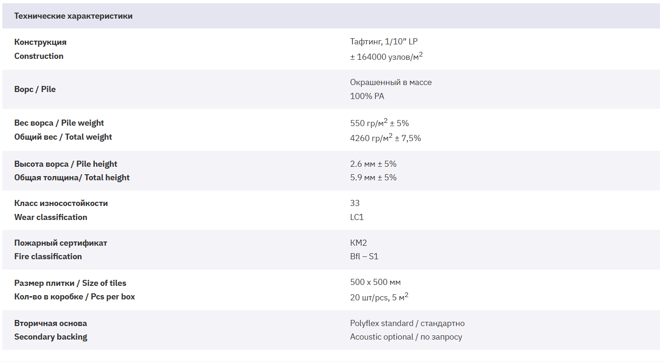Viewport: 666px width, 362px height.
Task: Select the Конструкция label
Action: tap(40, 42)
